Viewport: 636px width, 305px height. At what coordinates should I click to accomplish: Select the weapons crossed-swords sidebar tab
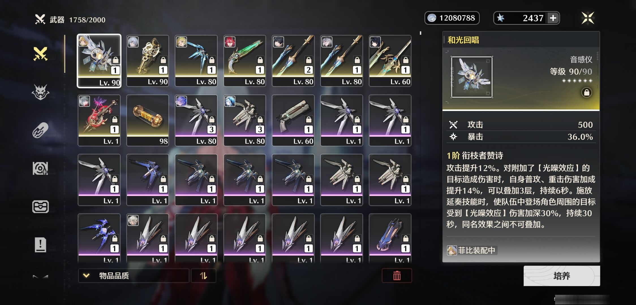coord(40,54)
